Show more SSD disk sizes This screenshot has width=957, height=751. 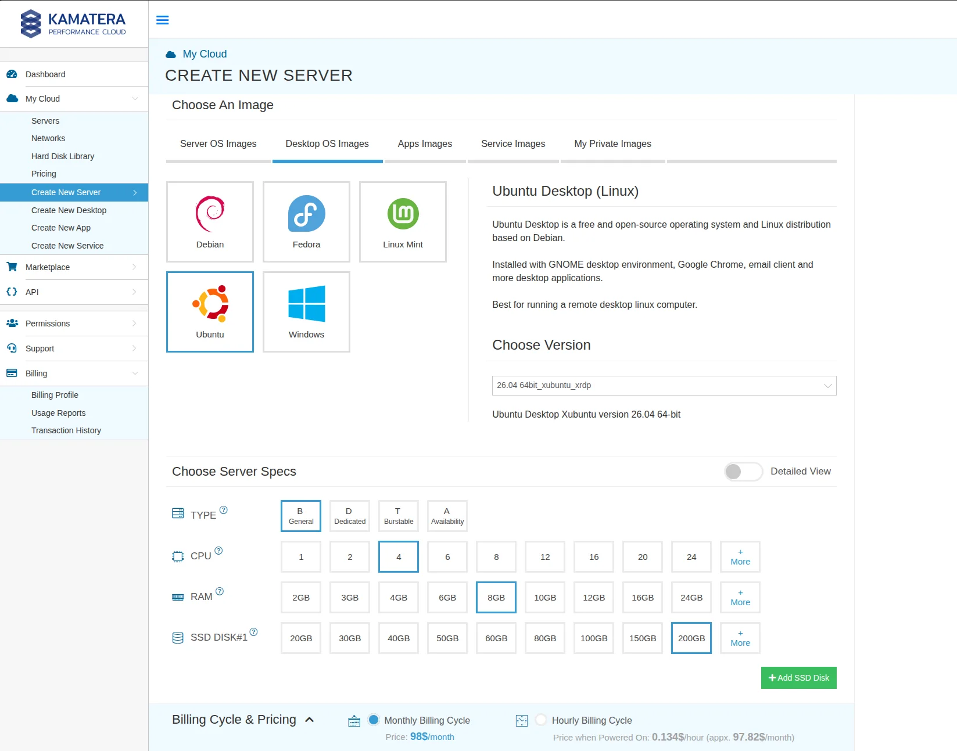pyautogui.click(x=740, y=638)
